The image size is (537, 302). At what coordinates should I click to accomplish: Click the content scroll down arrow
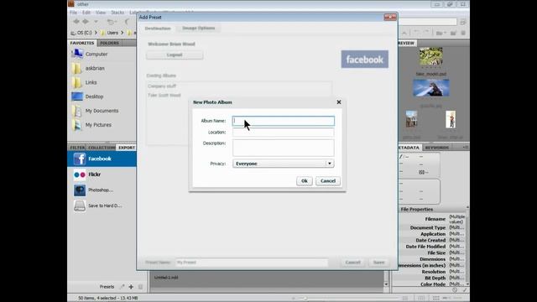(x=386, y=284)
